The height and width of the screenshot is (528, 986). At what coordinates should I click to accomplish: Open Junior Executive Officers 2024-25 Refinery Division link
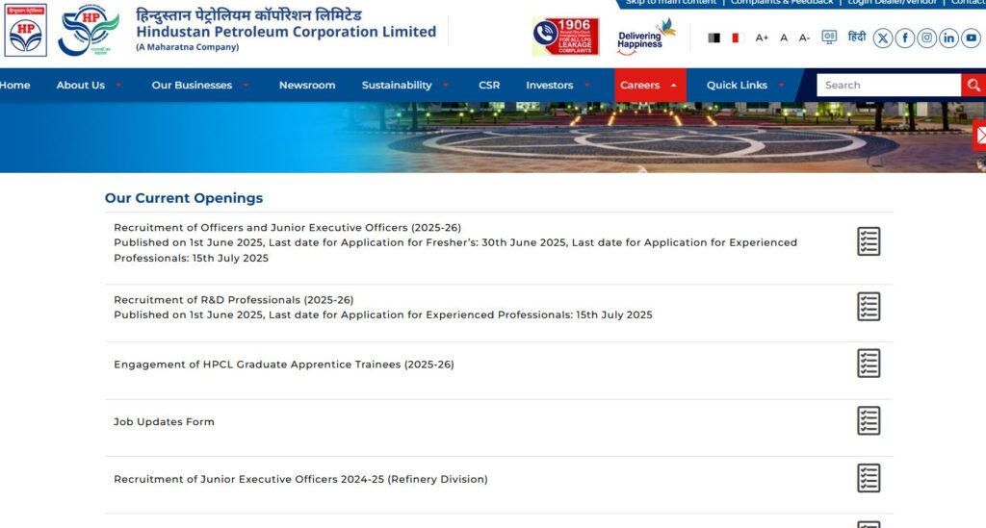click(300, 479)
